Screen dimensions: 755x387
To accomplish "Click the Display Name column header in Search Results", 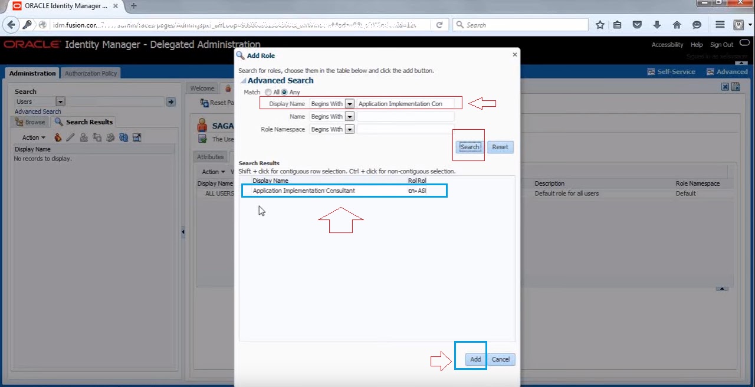I will [270, 181].
